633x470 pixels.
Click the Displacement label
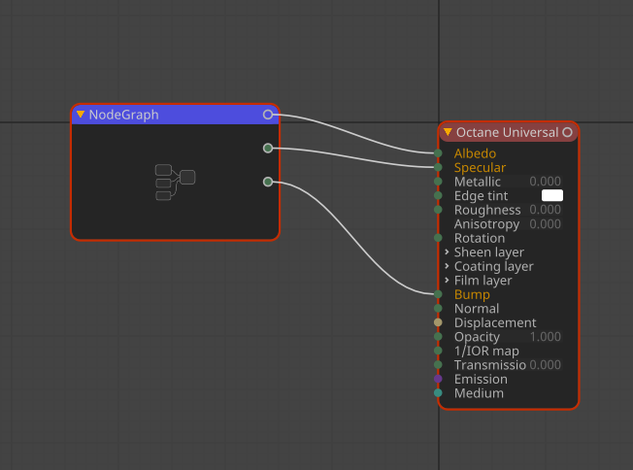tap(495, 323)
